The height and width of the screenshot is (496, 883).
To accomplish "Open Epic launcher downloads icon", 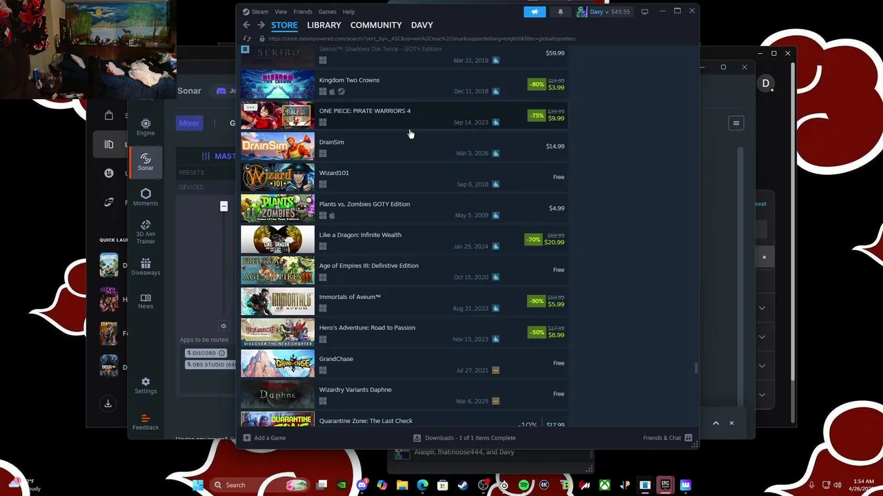I will (108, 404).
